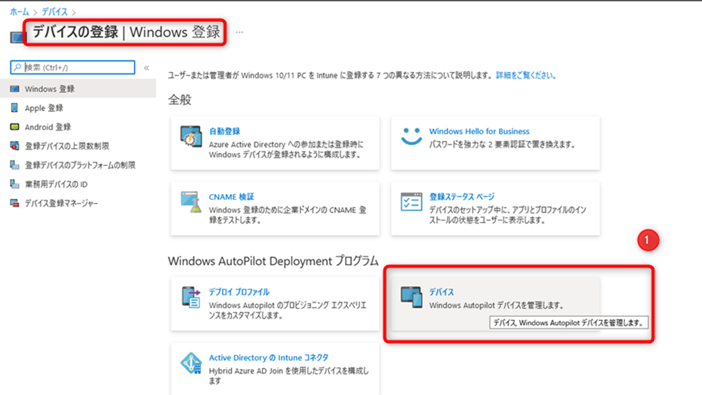Collapse the sidebar with the double chevron
702x395 pixels.
pyautogui.click(x=146, y=68)
